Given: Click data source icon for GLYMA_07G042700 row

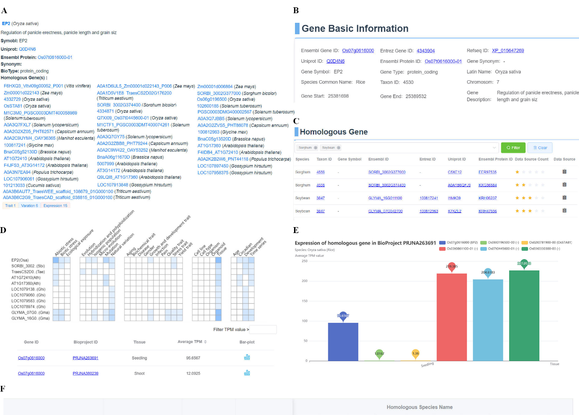Looking at the screenshot, I should [x=564, y=211].
